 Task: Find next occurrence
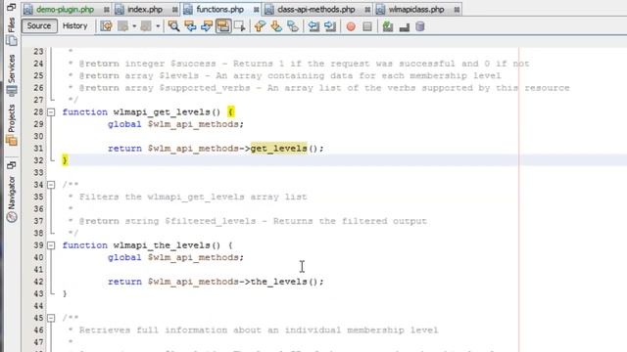tap(207, 26)
